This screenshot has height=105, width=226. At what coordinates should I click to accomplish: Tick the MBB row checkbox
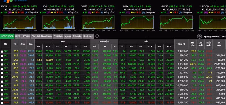2,94
